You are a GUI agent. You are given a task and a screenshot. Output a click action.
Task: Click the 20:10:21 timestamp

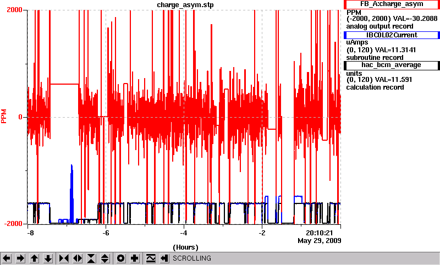point(320,233)
